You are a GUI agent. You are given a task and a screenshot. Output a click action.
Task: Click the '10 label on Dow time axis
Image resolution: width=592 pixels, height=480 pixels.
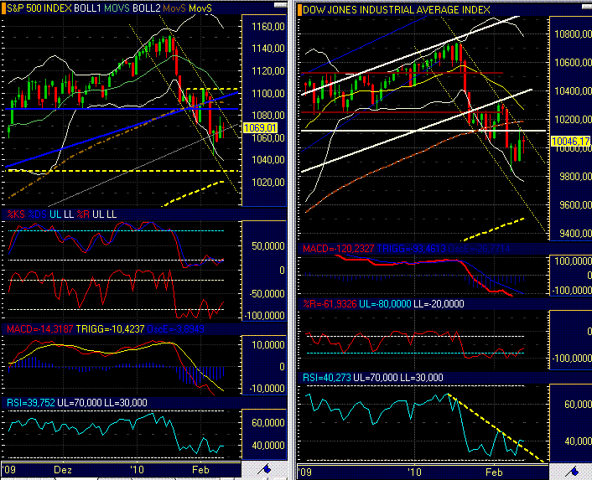point(414,472)
